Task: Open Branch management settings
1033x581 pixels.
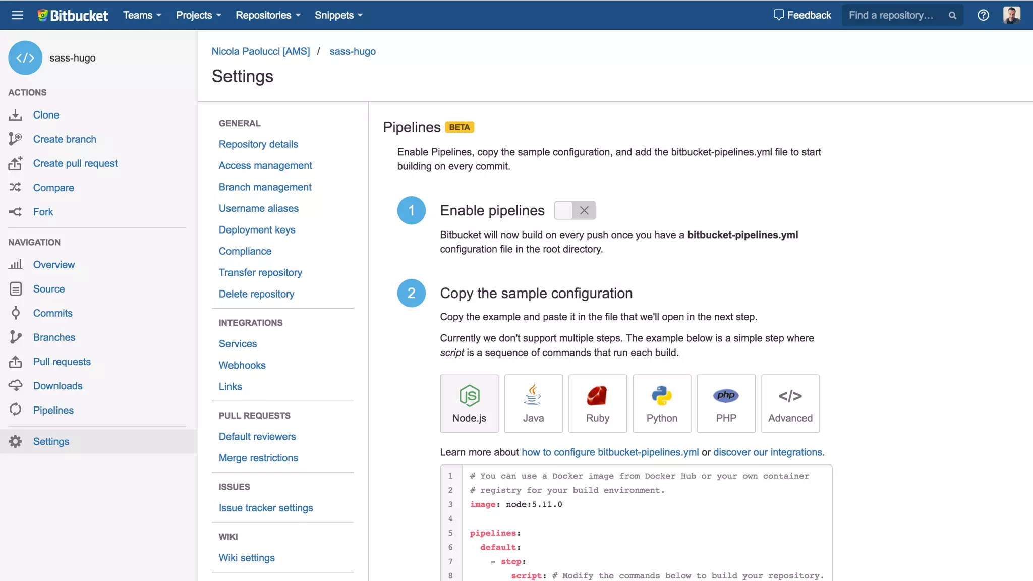Action: [265, 187]
